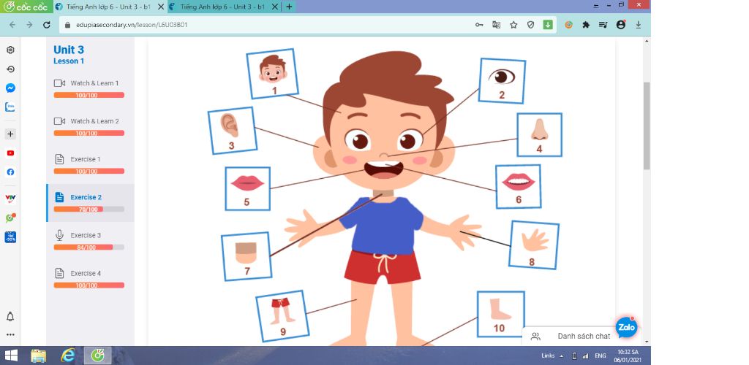The width and height of the screenshot is (749, 365).
Task: Open the shield ad-block icon
Action: [530, 25]
